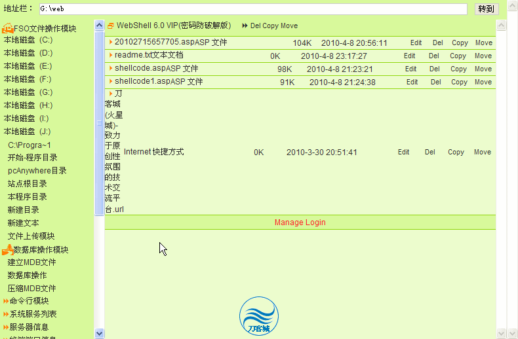This screenshot has width=518, height=339.
Task: Copy the readme.txt file
Action: click(458, 56)
